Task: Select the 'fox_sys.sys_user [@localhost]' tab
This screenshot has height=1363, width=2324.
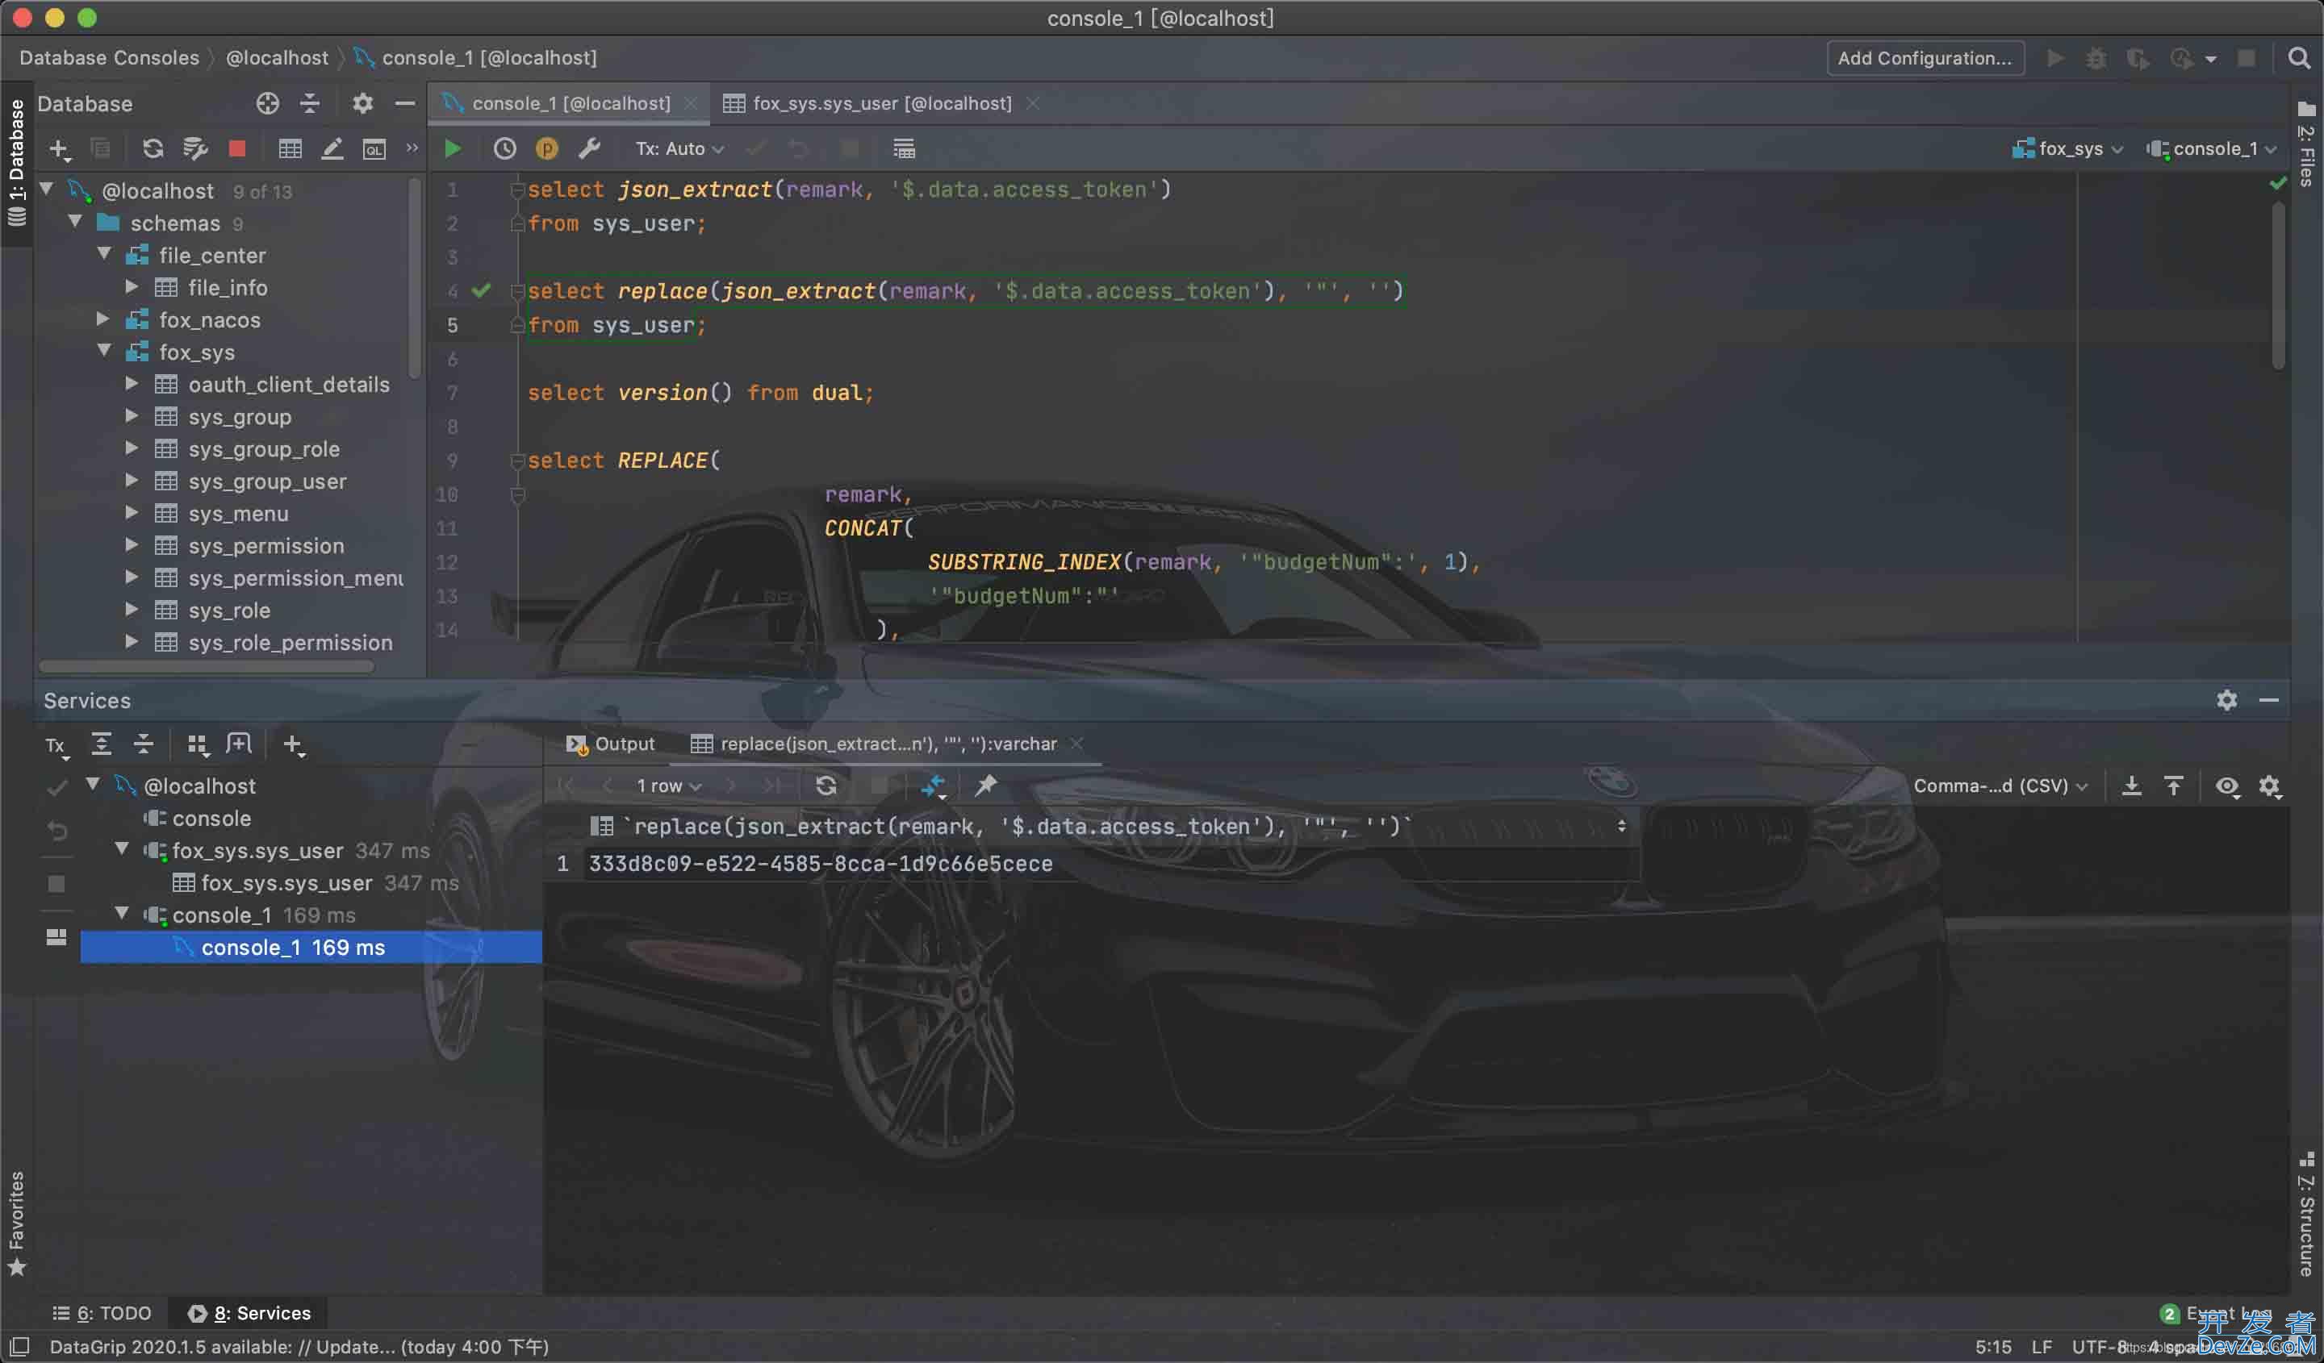Action: pos(881,102)
